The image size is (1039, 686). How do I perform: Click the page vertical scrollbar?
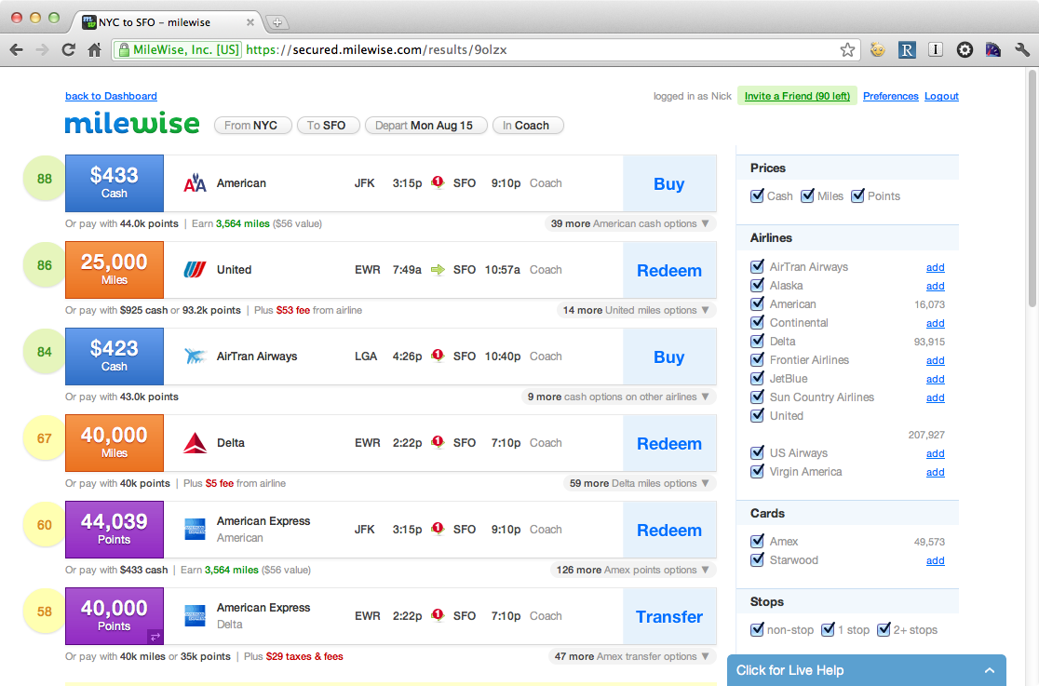pos(1032,188)
